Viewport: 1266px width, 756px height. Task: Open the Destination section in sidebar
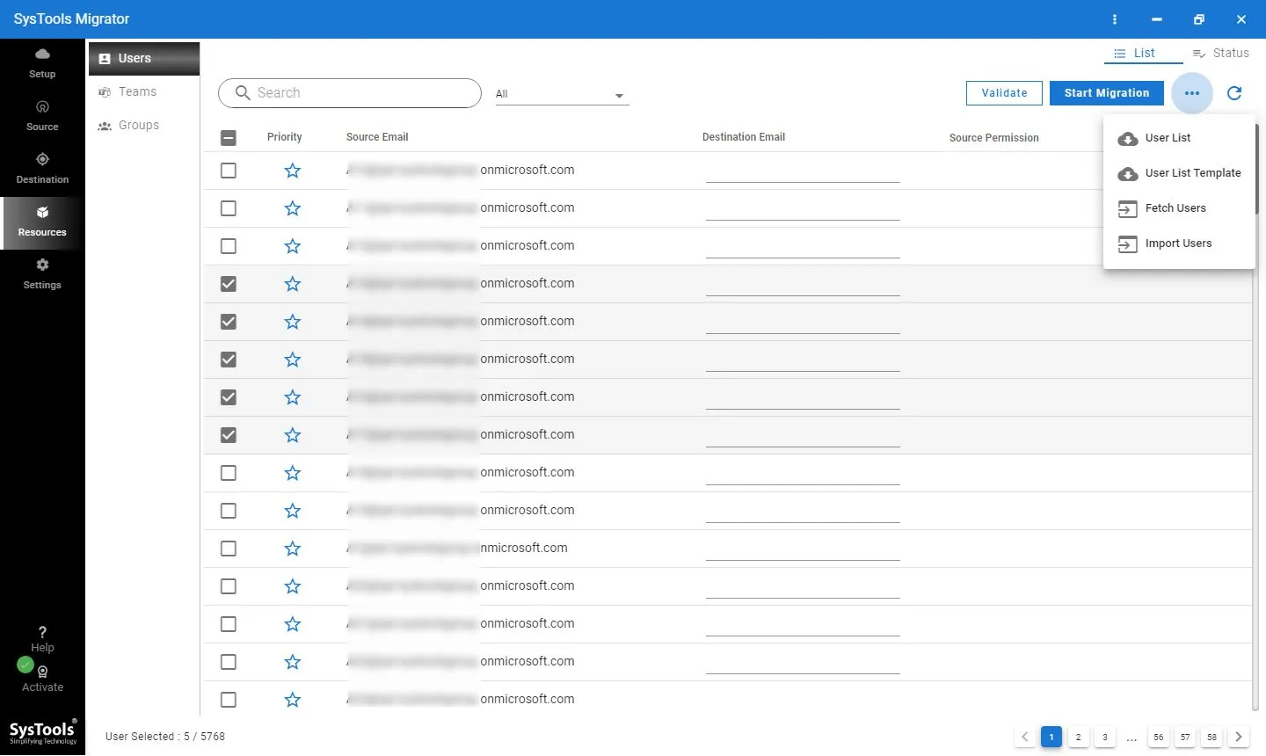point(42,169)
